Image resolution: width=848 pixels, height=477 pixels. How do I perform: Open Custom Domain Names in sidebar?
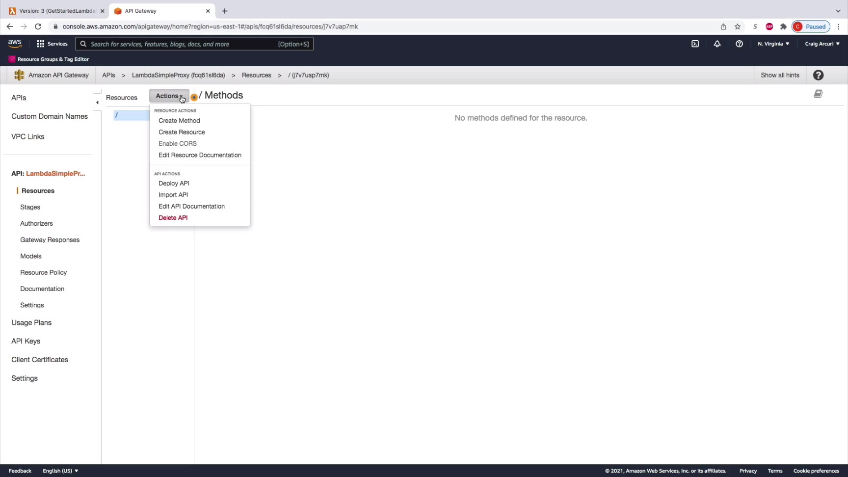click(50, 116)
